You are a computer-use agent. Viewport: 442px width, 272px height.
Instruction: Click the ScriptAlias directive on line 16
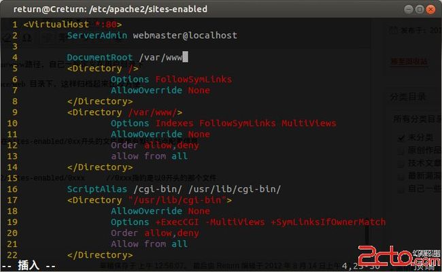pos(97,189)
